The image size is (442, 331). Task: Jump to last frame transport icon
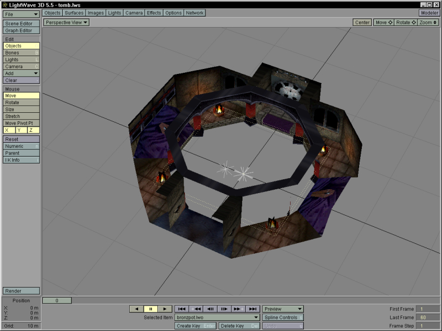[252, 309]
